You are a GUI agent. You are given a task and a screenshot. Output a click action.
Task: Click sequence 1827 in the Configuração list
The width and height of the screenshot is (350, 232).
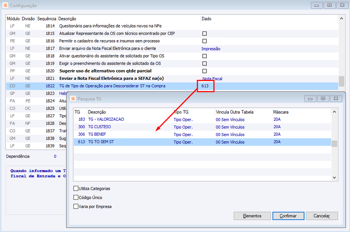(50, 116)
